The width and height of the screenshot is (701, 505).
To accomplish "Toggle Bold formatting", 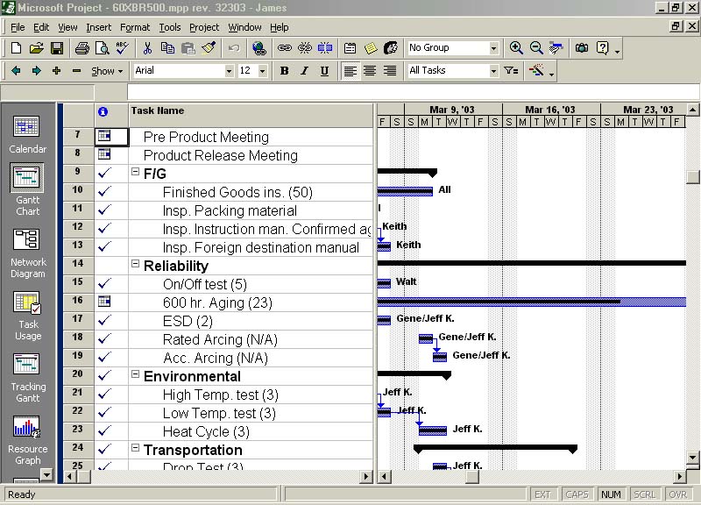I will pyautogui.click(x=284, y=71).
